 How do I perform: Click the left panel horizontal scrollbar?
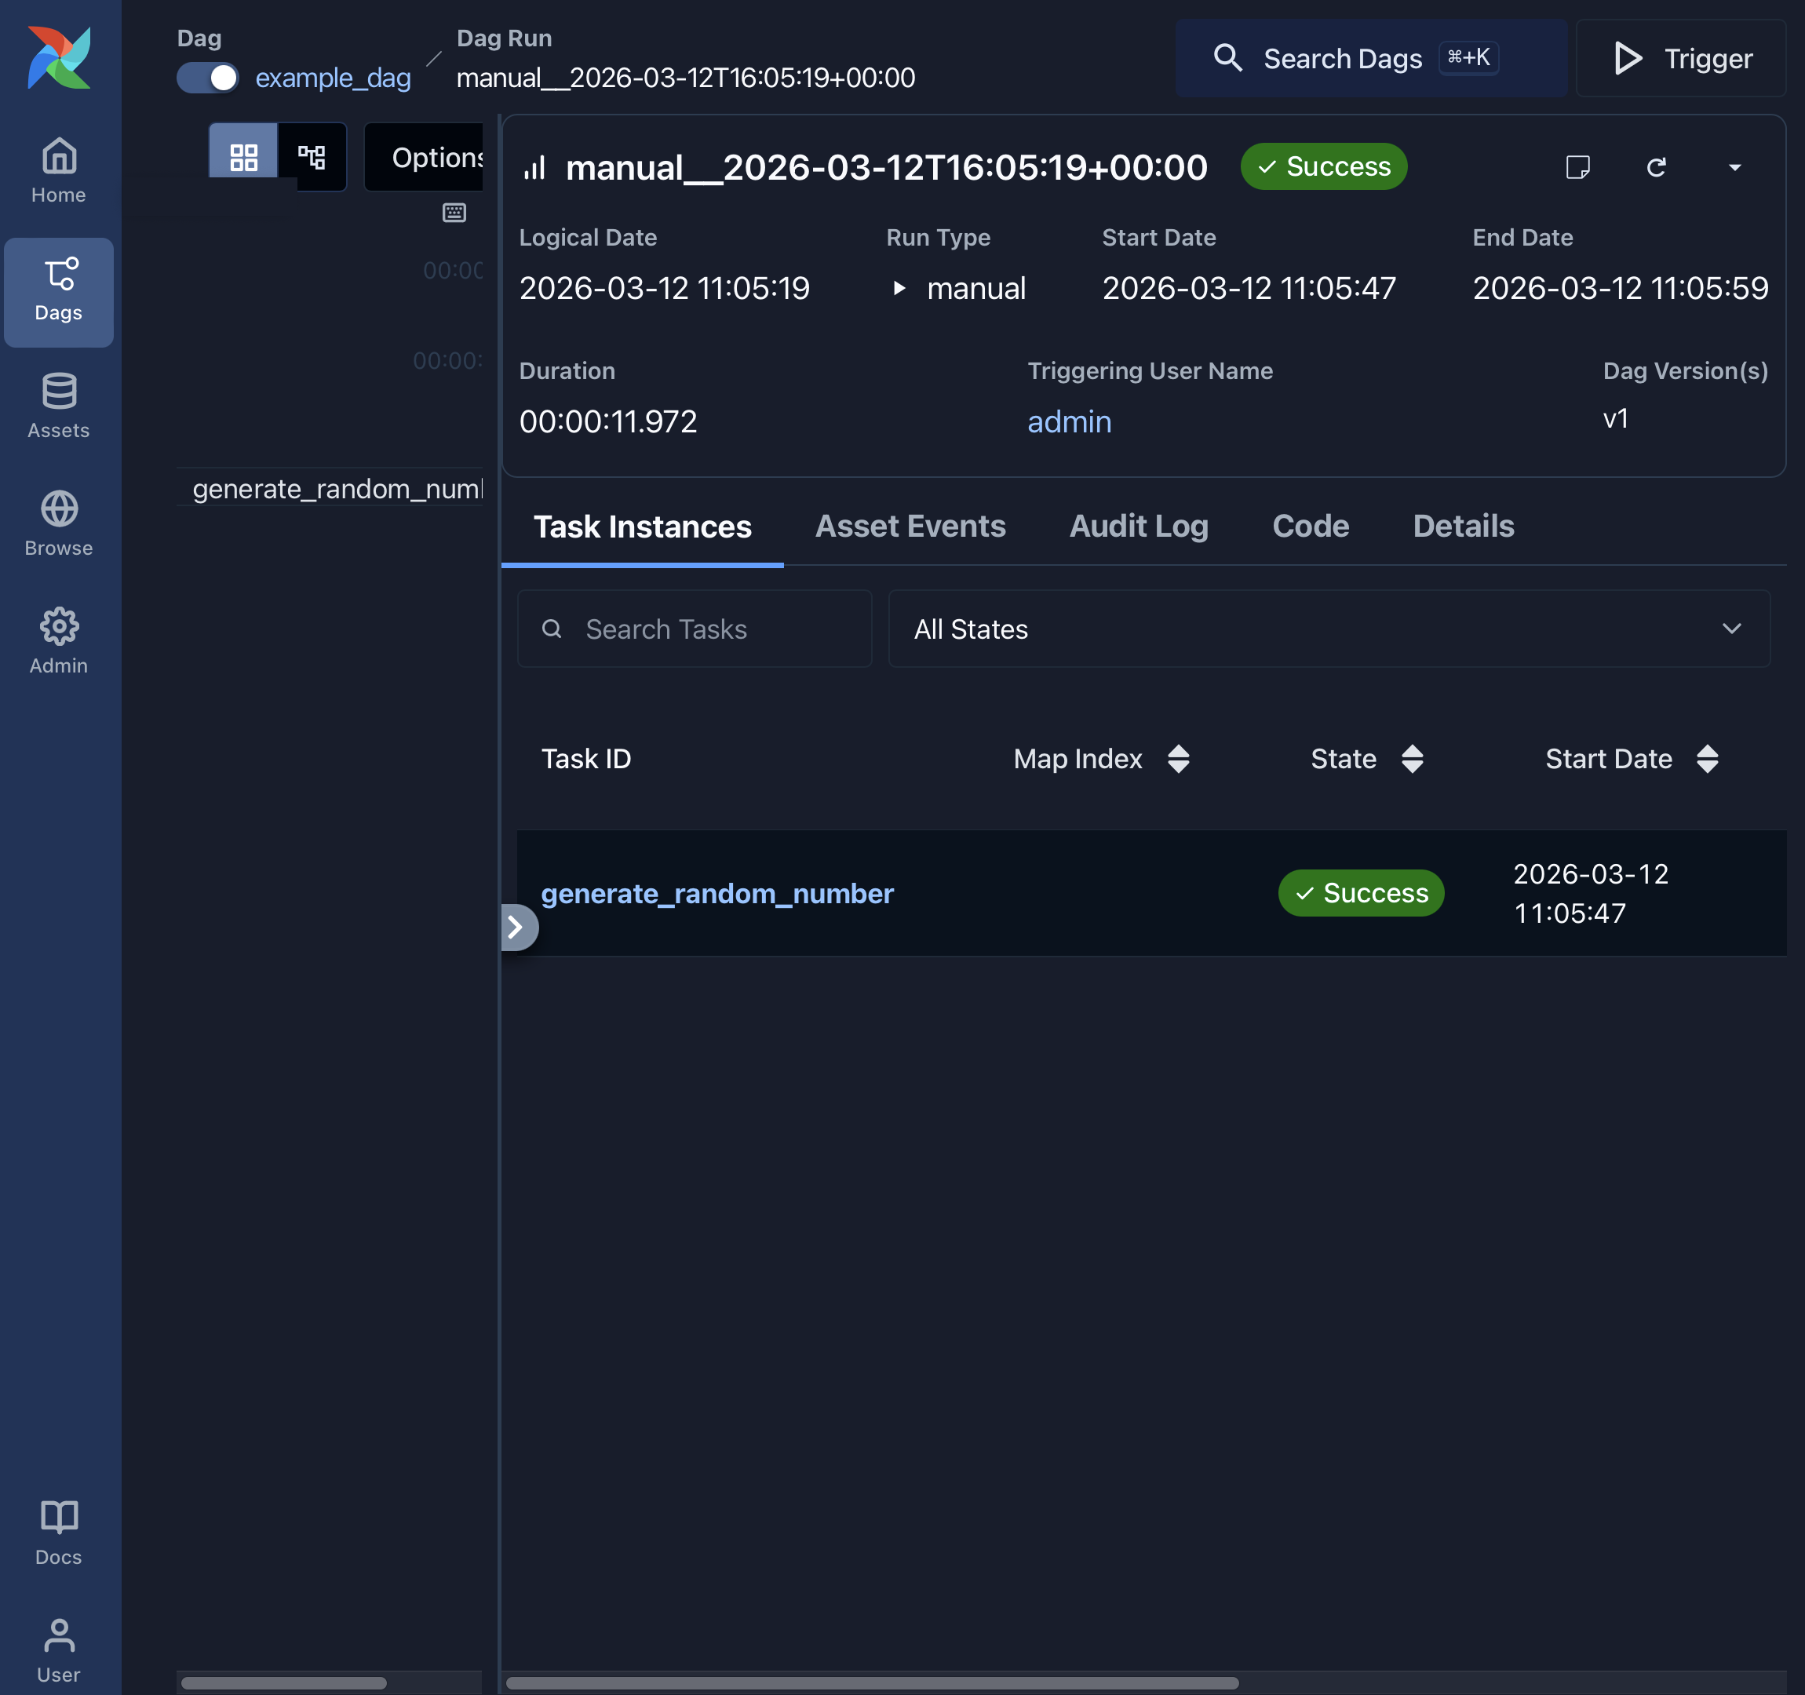pyautogui.click(x=283, y=1683)
